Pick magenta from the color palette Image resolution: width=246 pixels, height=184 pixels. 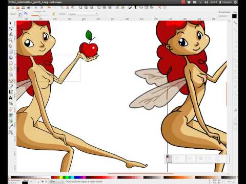click(x=85, y=177)
